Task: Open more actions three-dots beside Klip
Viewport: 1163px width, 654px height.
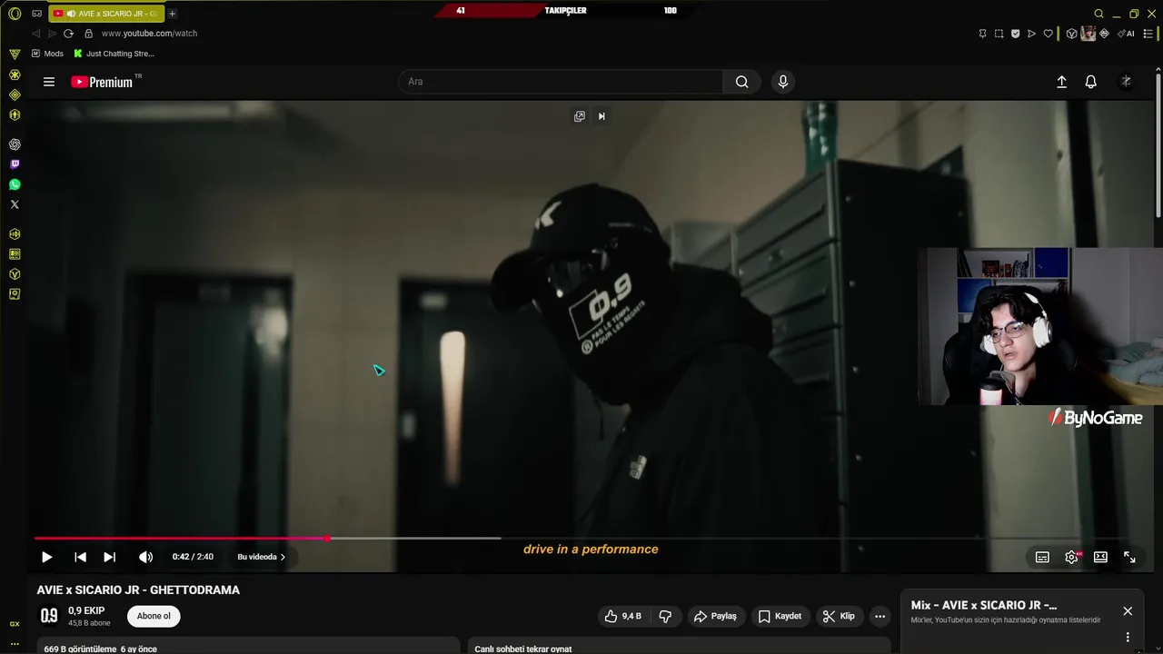Action: [x=880, y=616]
